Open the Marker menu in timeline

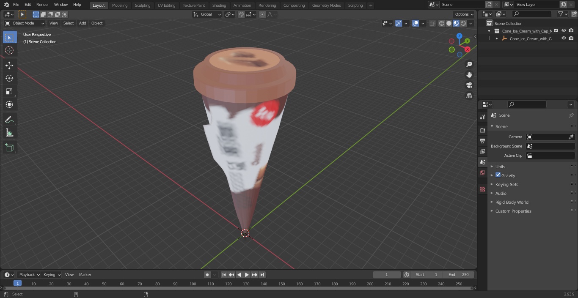tap(85, 275)
